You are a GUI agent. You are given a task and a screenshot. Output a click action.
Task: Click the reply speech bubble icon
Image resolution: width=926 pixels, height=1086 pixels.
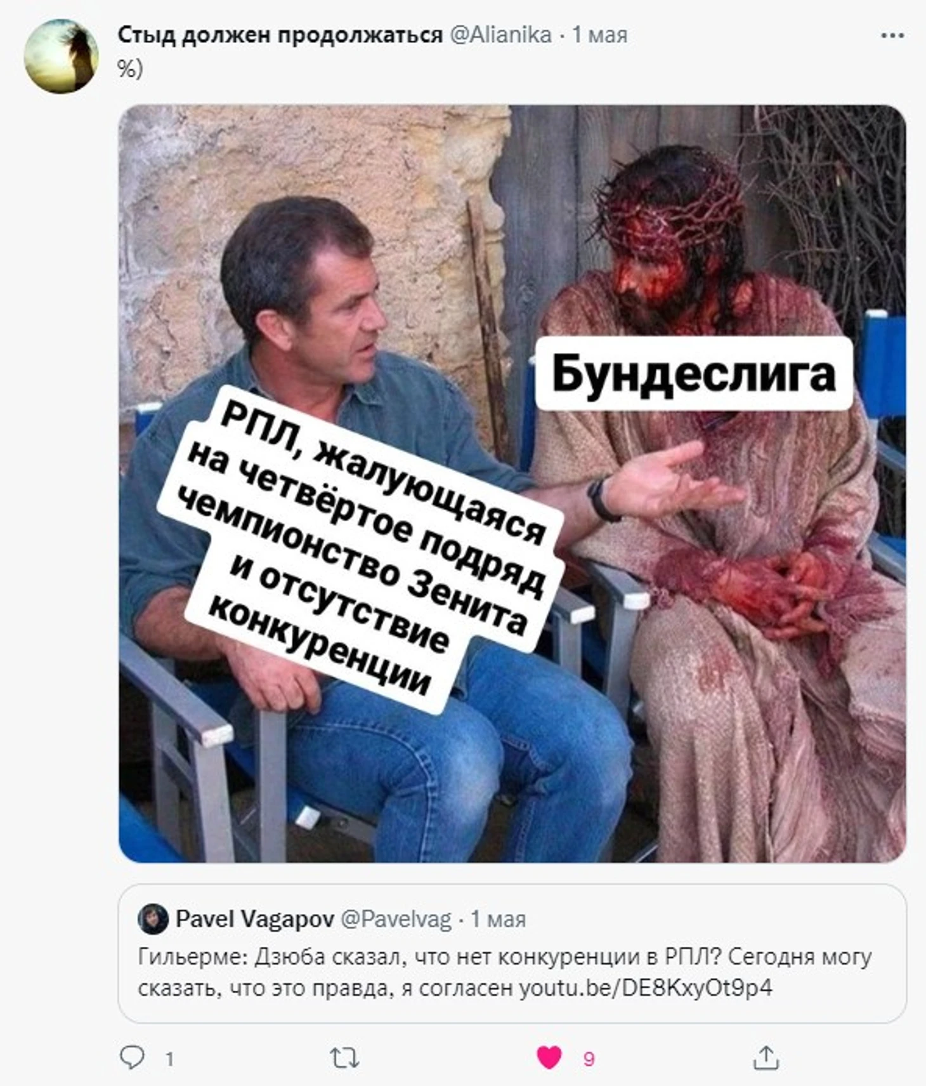[x=132, y=1057]
